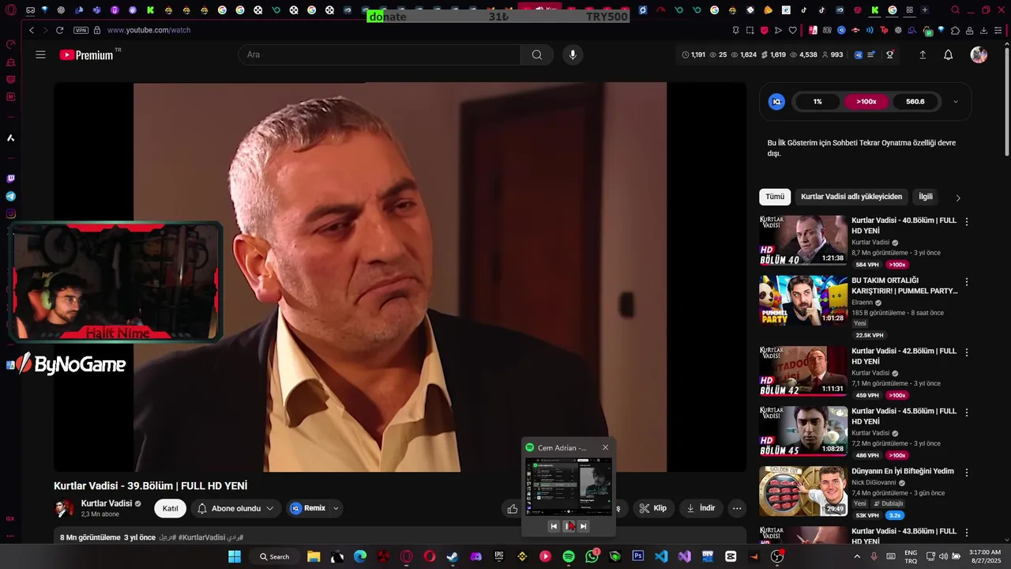The height and width of the screenshot is (569, 1011).
Task: Click the 560.6 pill in extension panel
Action: pyautogui.click(x=915, y=101)
